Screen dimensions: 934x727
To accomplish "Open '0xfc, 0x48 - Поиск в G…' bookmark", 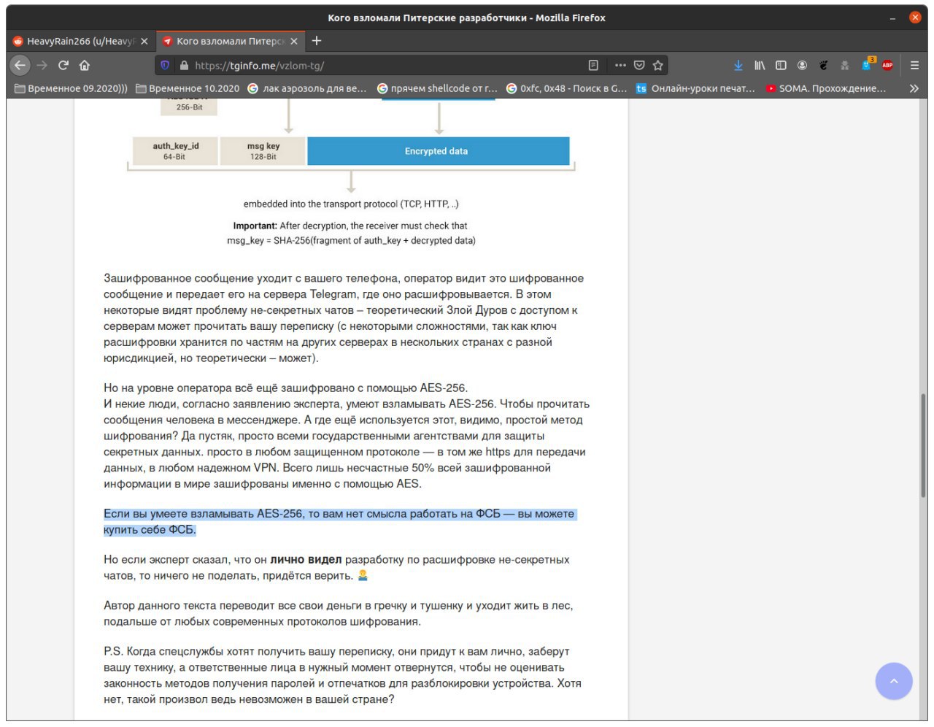I will click(567, 88).
